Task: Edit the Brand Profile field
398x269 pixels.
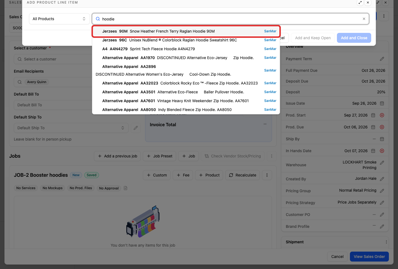Action: point(382,226)
